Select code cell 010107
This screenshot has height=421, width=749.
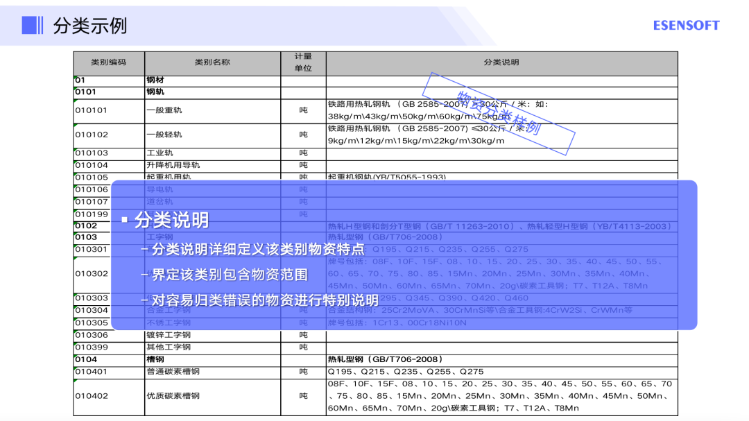[x=92, y=202]
